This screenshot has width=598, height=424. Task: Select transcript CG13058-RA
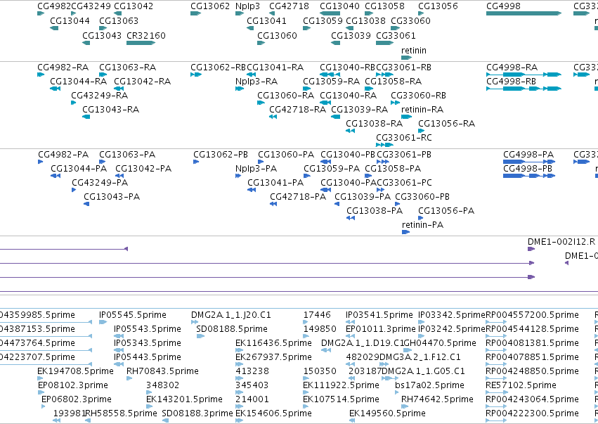coord(394,82)
